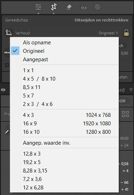Image resolution: width=134 pixels, height=195 pixels.
Task: Pick the white balance eyedropper tool
Action: tap(7, 131)
